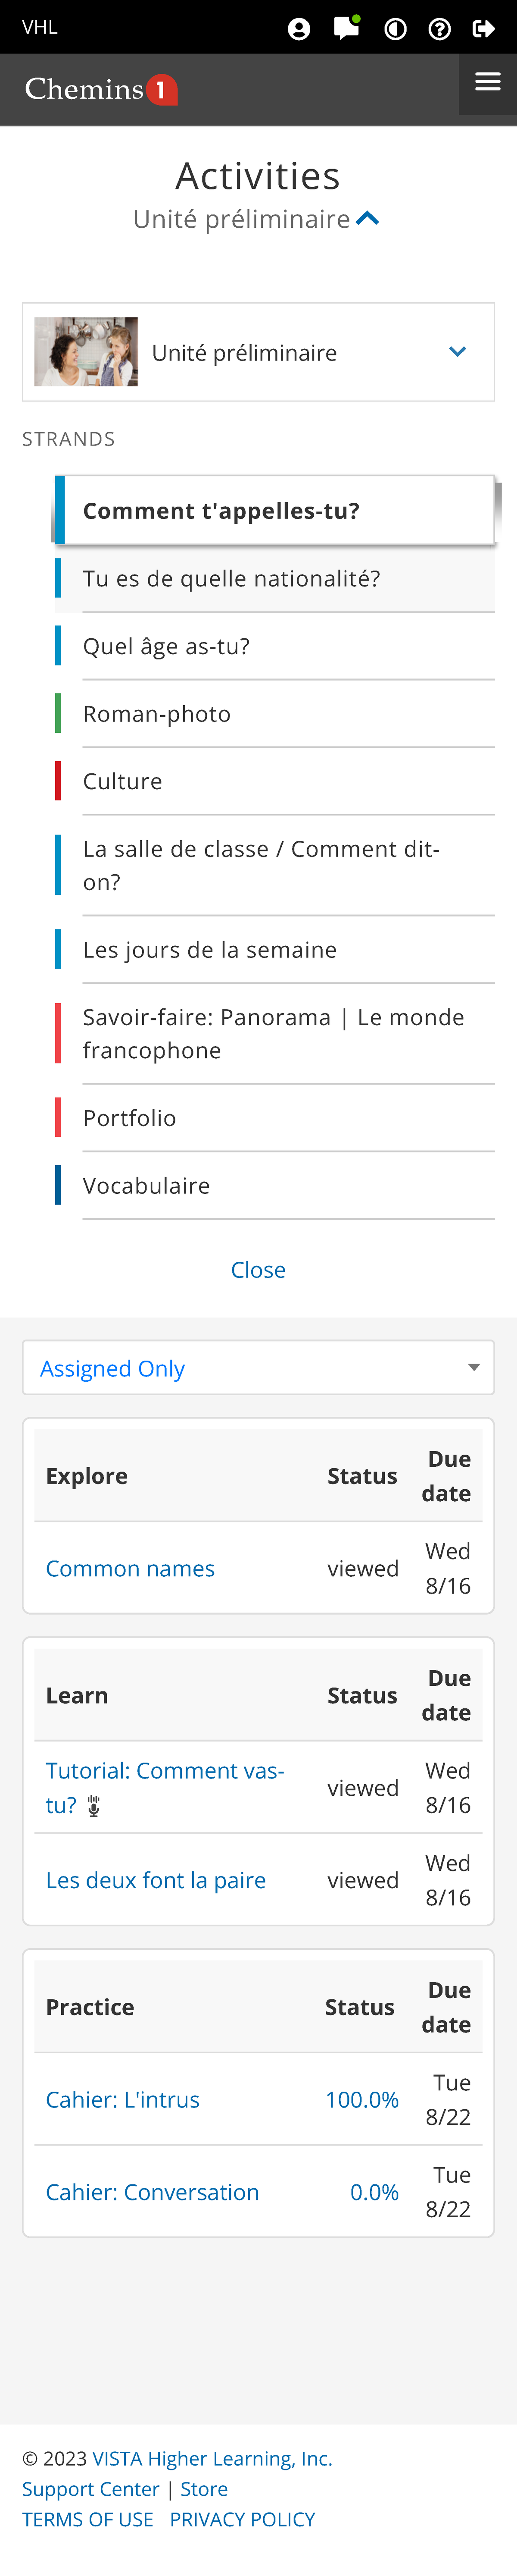Click the log out icon
517x2576 pixels.
(x=484, y=29)
